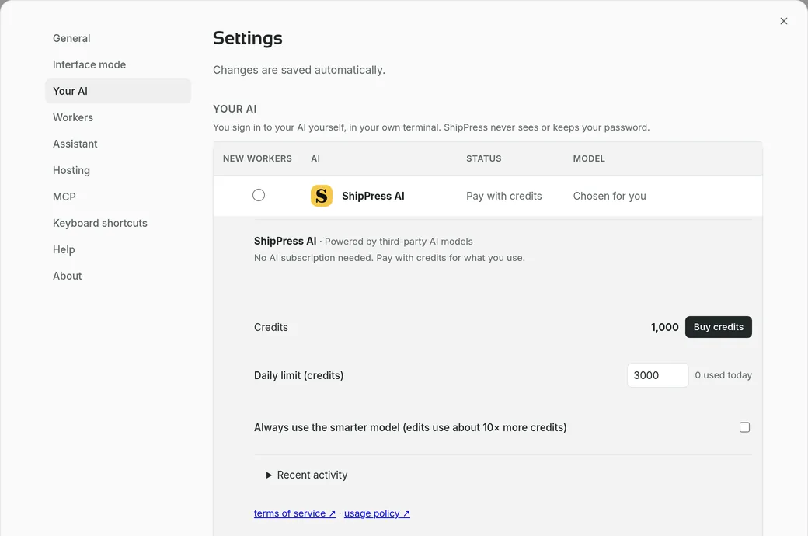Open the MCP settings section

[x=118, y=197]
